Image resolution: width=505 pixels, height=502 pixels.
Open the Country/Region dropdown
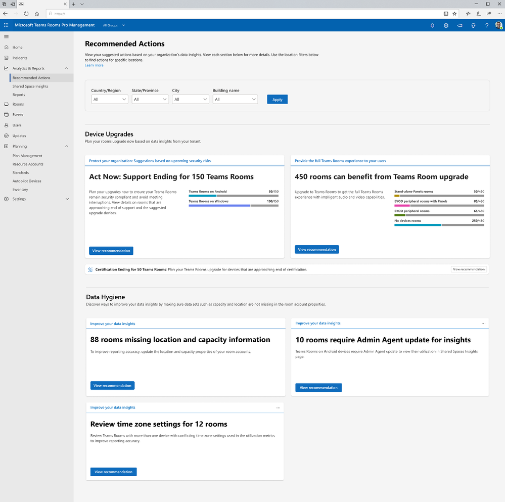109,99
